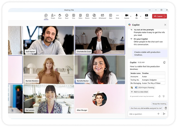The image size is (177, 127).
Task: Open meeting Notes
Action: (80, 16)
